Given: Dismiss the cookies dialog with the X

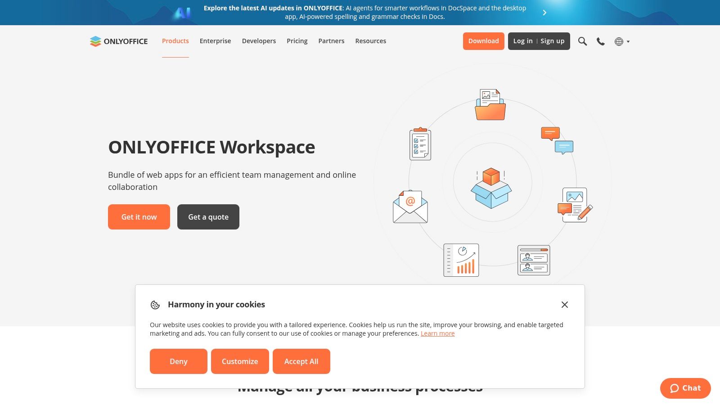Looking at the screenshot, I should [x=565, y=305].
